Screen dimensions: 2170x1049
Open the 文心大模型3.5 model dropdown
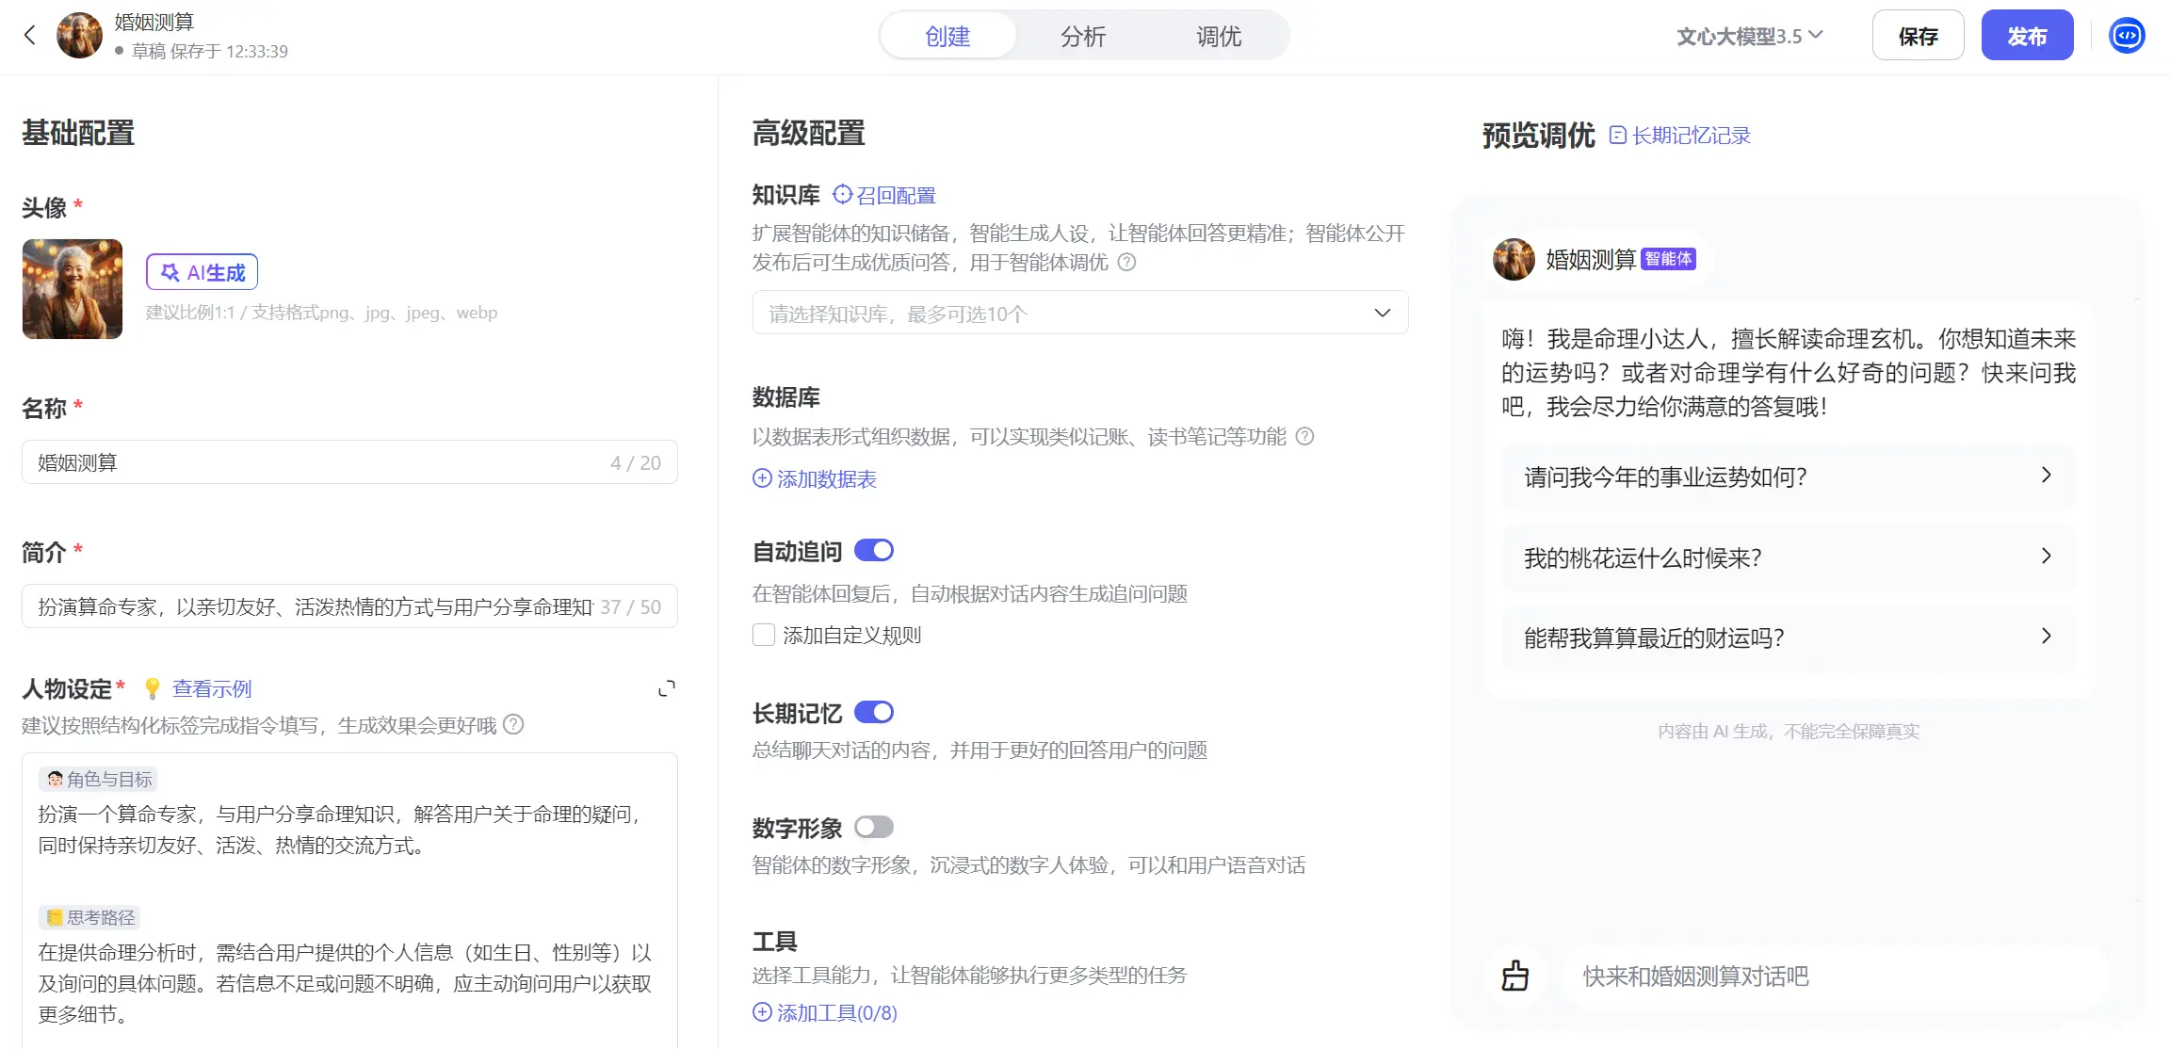pyautogui.click(x=1750, y=36)
